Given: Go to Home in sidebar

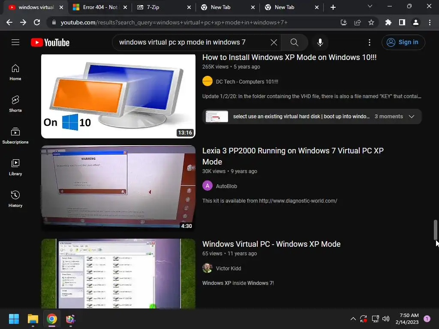Looking at the screenshot, I should tap(15, 72).
